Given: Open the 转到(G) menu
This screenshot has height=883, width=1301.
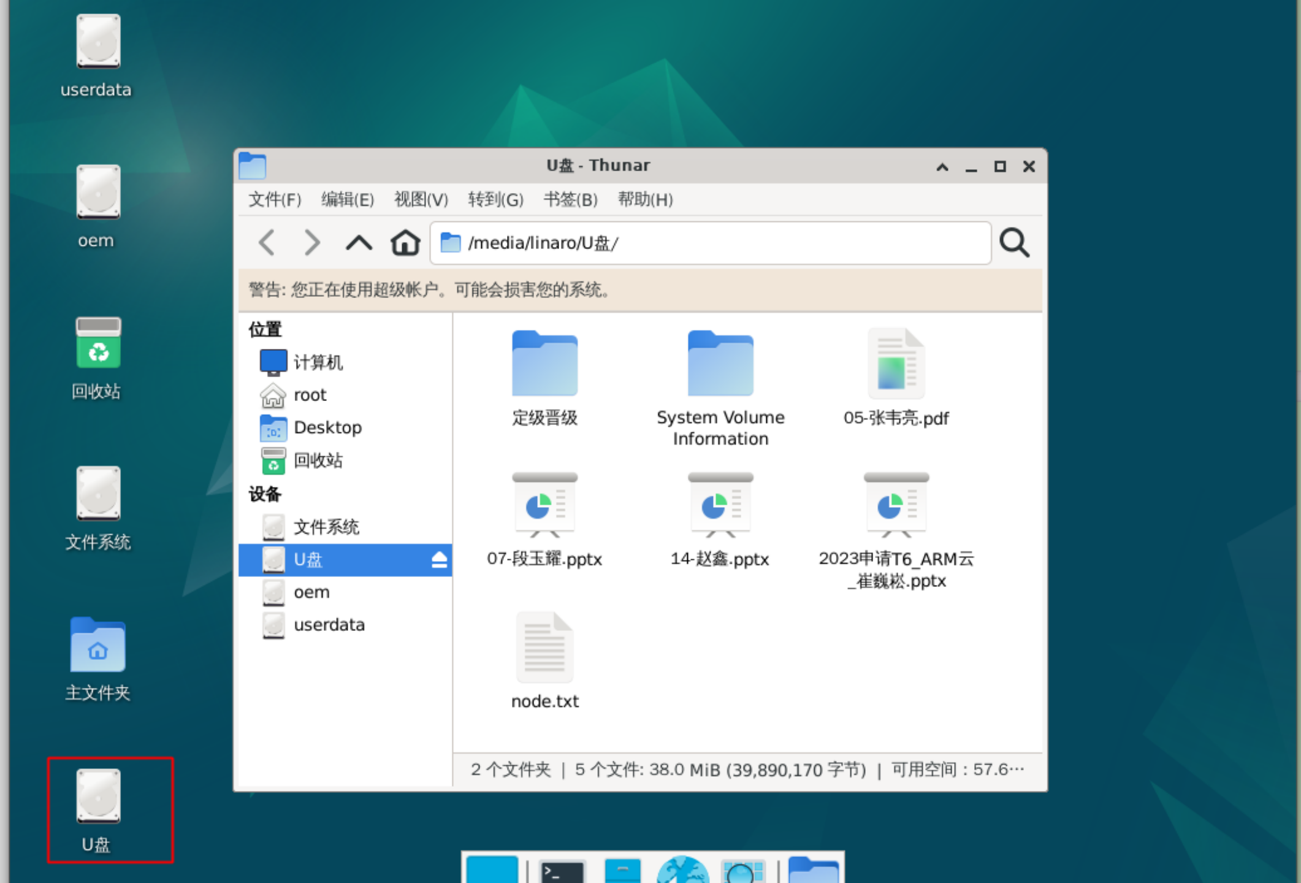Looking at the screenshot, I should point(495,199).
